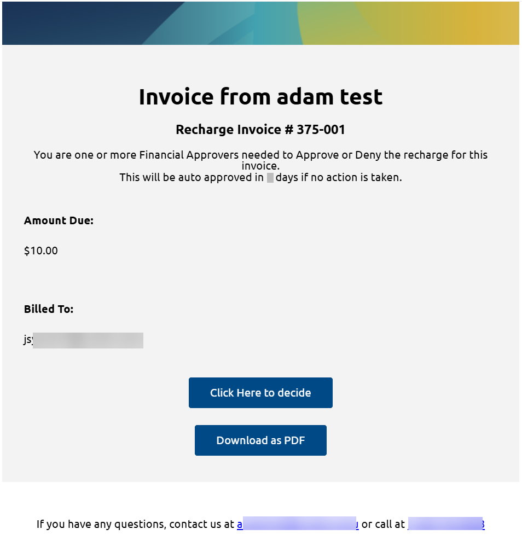Select the 'Billed To:' label
This screenshot has width=522, height=535.
(x=48, y=309)
